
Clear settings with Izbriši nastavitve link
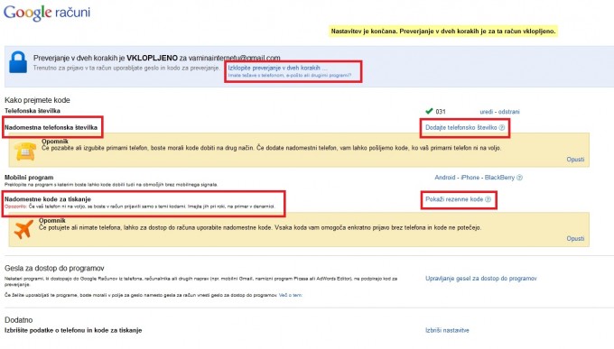[x=447, y=331]
